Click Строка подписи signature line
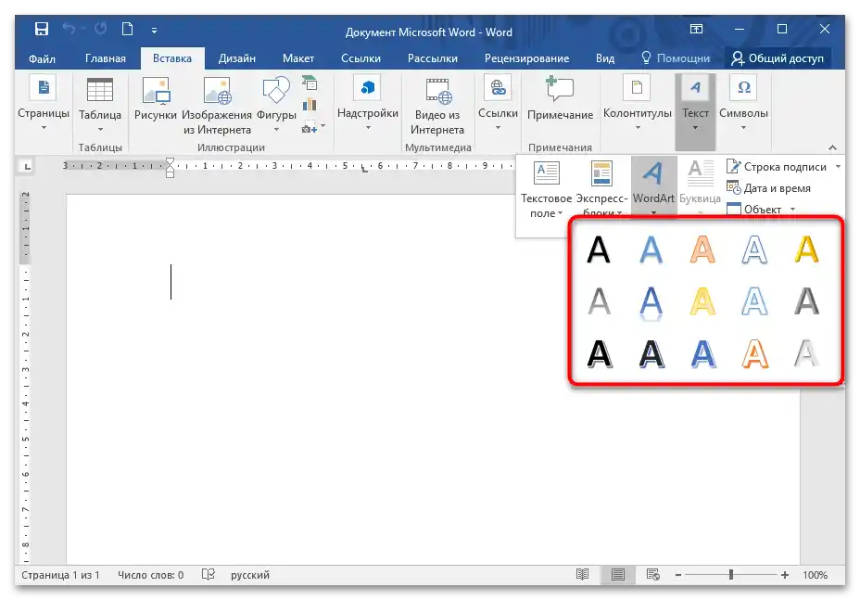 777,167
